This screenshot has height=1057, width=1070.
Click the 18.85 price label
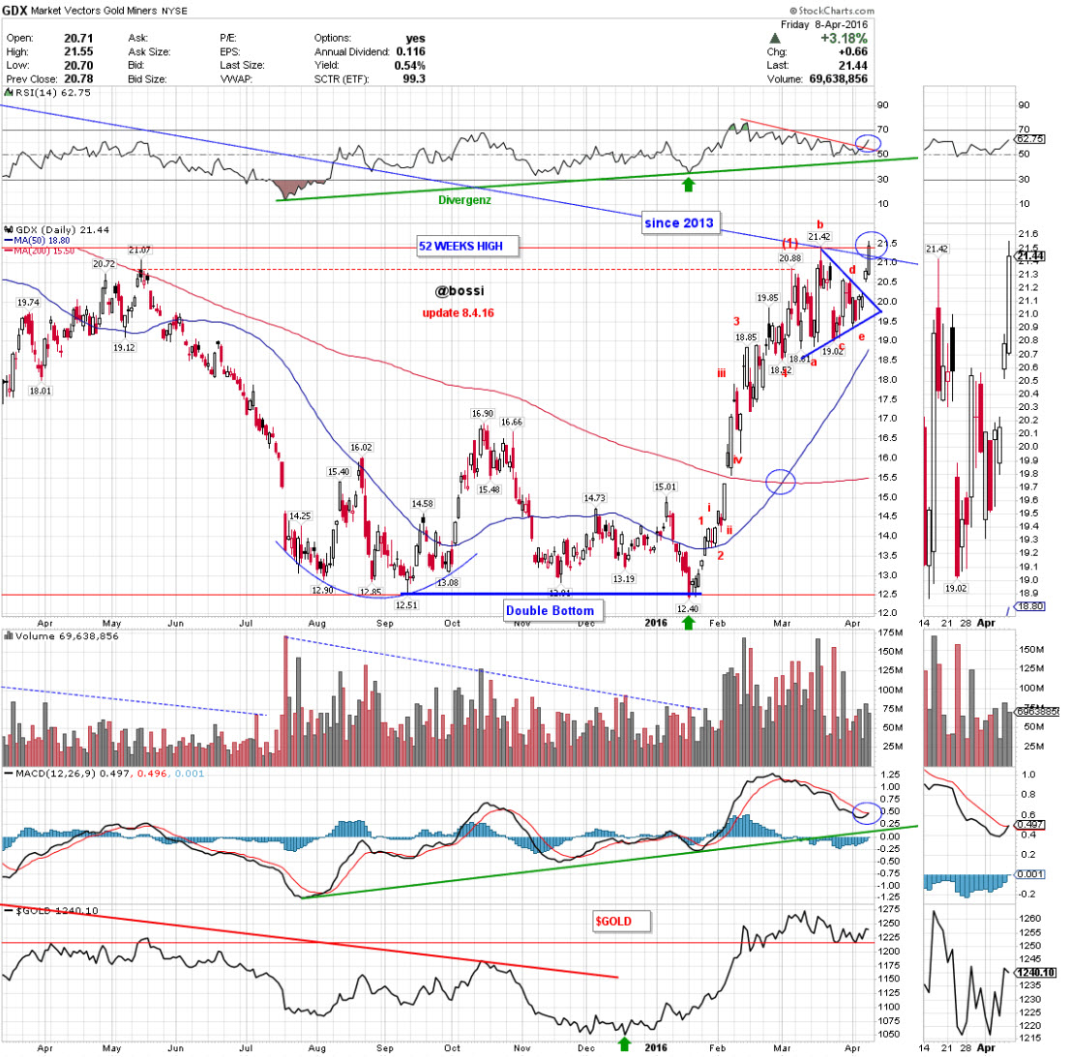pos(745,338)
